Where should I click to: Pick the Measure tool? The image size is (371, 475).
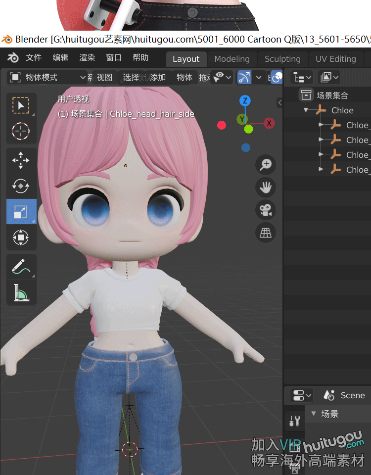(21, 293)
